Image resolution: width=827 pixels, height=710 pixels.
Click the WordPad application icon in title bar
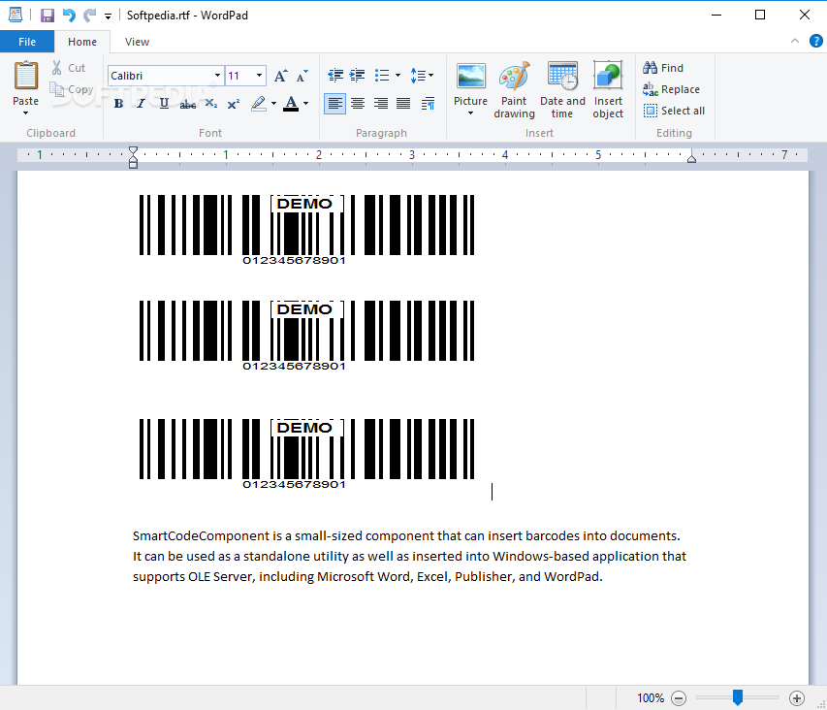pyautogui.click(x=16, y=15)
